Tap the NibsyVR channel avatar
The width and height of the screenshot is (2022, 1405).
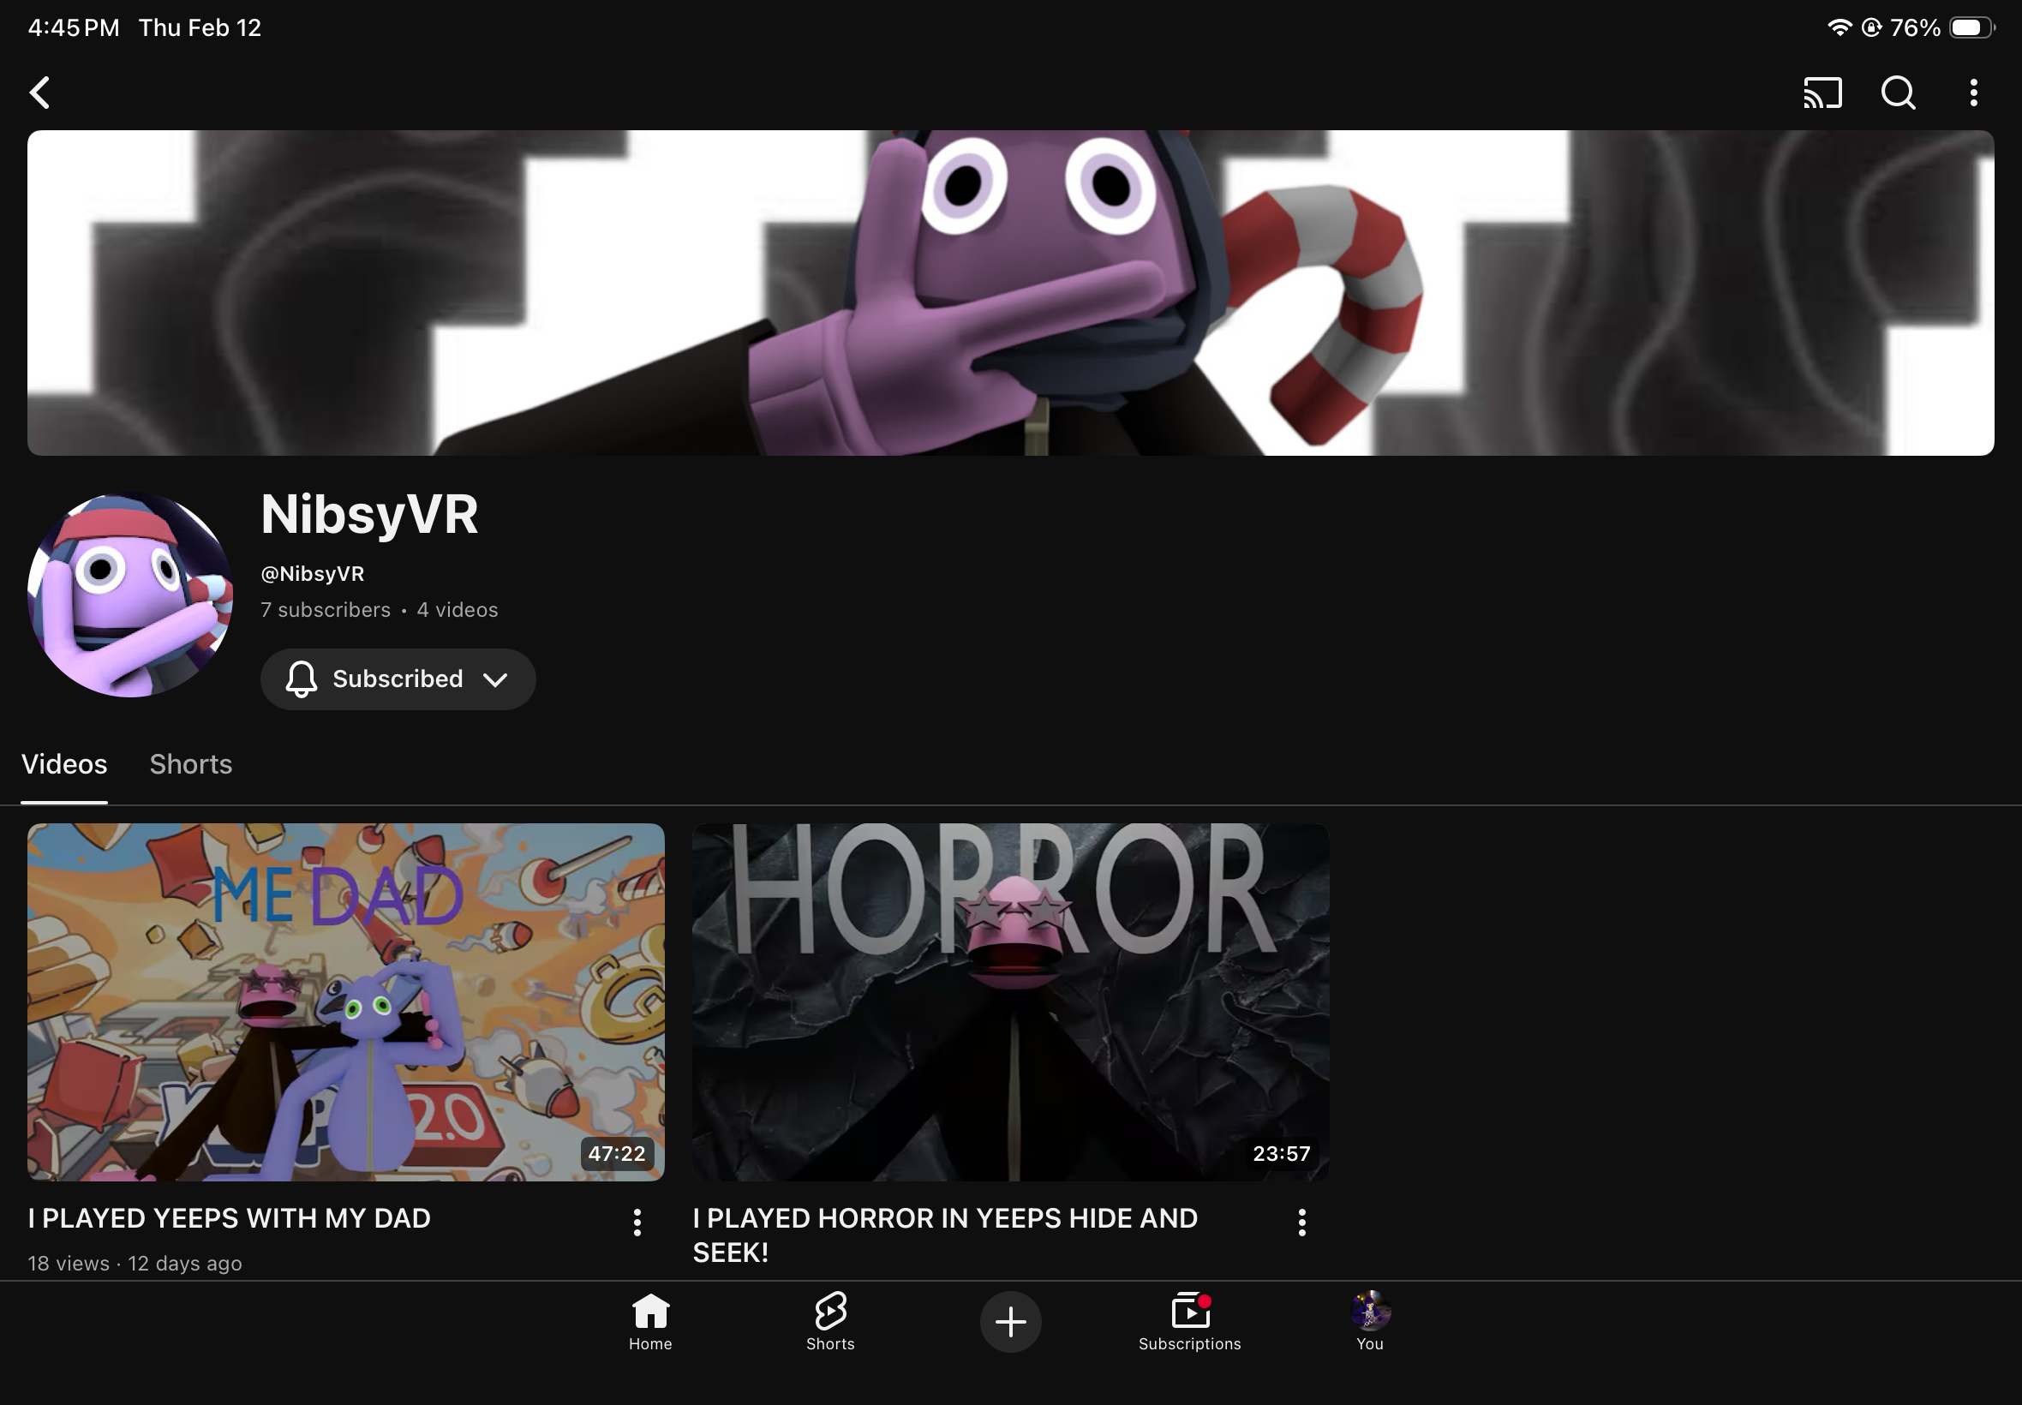(x=130, y=595)
